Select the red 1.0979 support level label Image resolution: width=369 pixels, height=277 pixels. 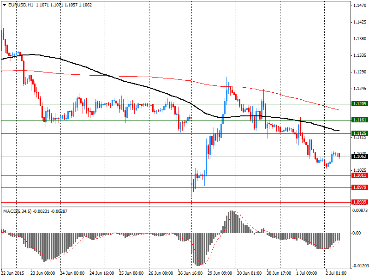(360, 187)
